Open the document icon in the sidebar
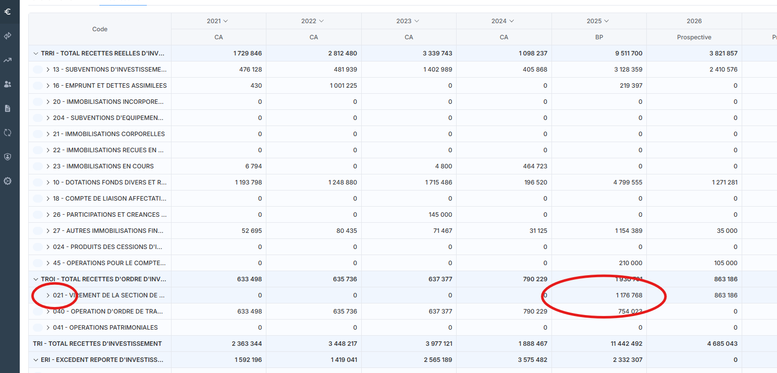 [x=8, y=108]
